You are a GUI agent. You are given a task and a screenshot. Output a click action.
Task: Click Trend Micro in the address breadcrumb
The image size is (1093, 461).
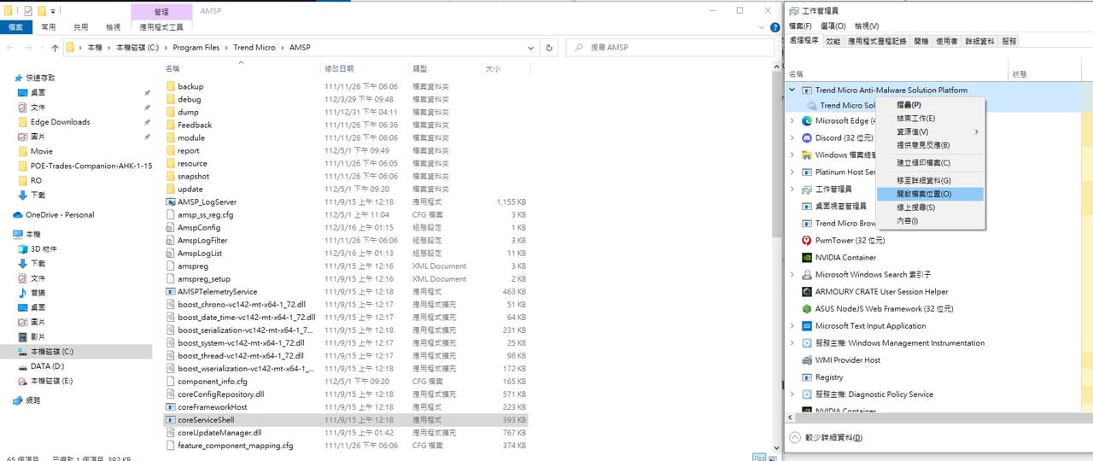coord(254,48)
